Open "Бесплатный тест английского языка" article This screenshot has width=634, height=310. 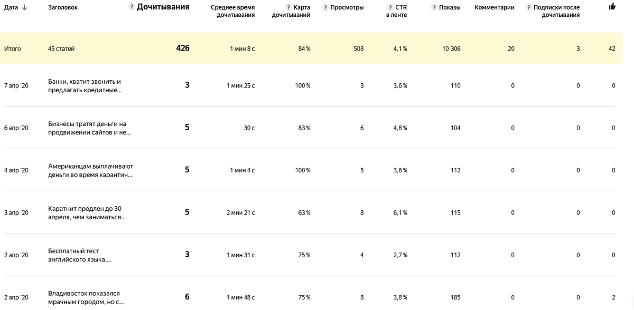(x=79, y=255)
